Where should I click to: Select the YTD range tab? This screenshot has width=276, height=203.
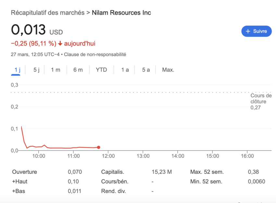(101, 70)
